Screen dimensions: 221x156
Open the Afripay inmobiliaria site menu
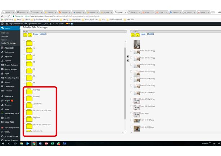pyautogui.click(x=14, y=24)
